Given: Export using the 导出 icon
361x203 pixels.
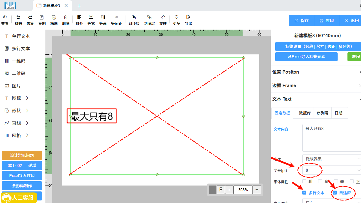Looking at the screenshot, I should 188,17.
